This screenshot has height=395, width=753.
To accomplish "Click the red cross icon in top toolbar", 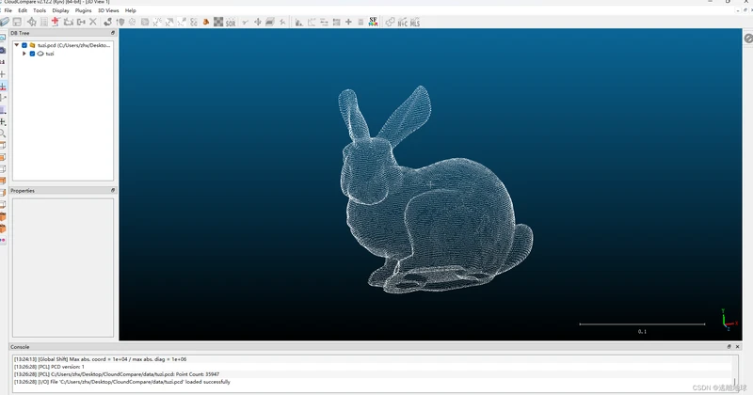I will point(56,22).
